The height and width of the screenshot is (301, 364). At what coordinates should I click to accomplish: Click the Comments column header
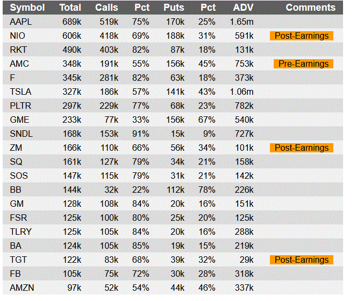tap(310, 8)
